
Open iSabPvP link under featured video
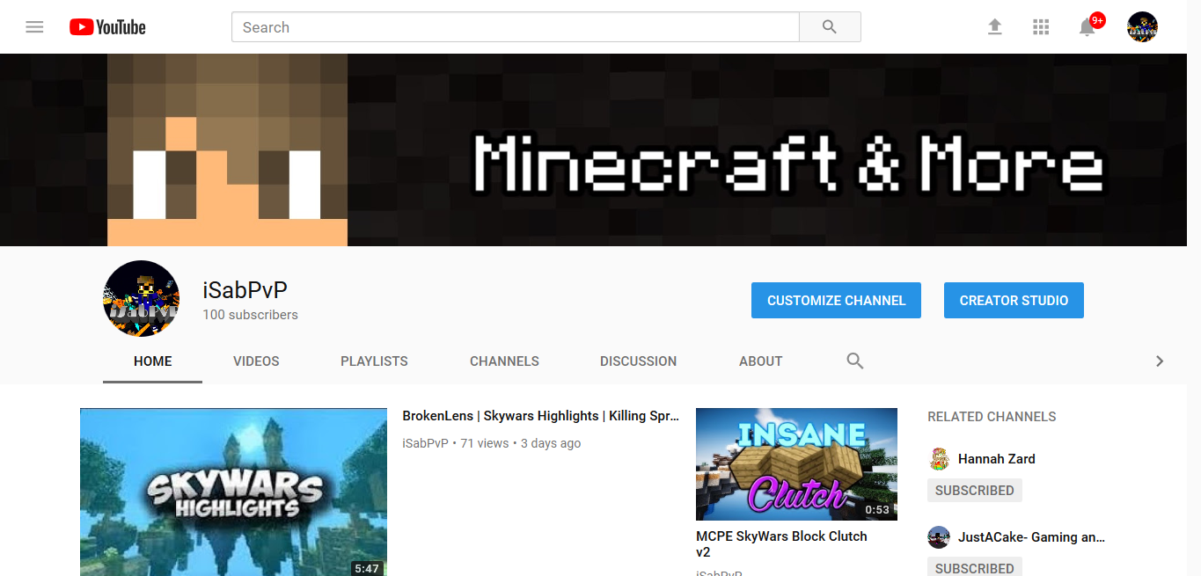pos(425,443)
